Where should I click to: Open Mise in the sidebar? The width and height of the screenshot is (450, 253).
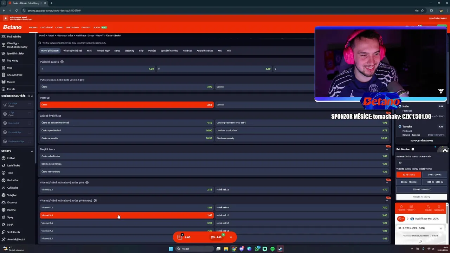click(x=9, y=68)
